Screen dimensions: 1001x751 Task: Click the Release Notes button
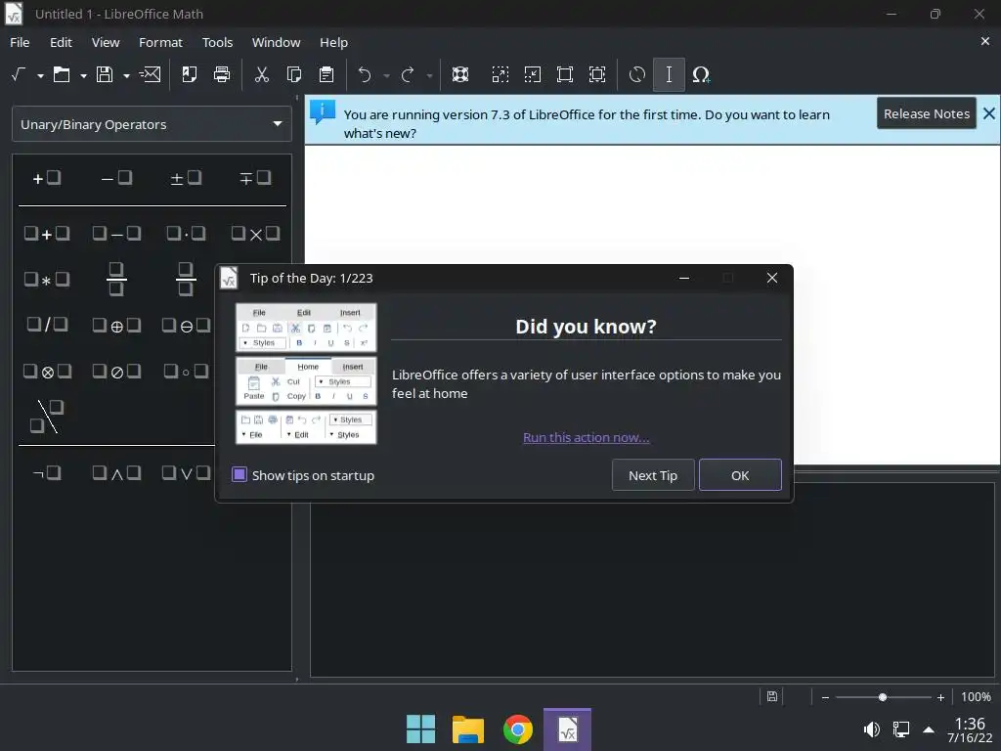click(927, 113)
